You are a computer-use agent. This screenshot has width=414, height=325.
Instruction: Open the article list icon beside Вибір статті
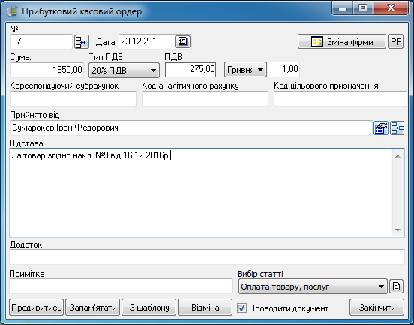pyautogui.click(x=396, y=287)
